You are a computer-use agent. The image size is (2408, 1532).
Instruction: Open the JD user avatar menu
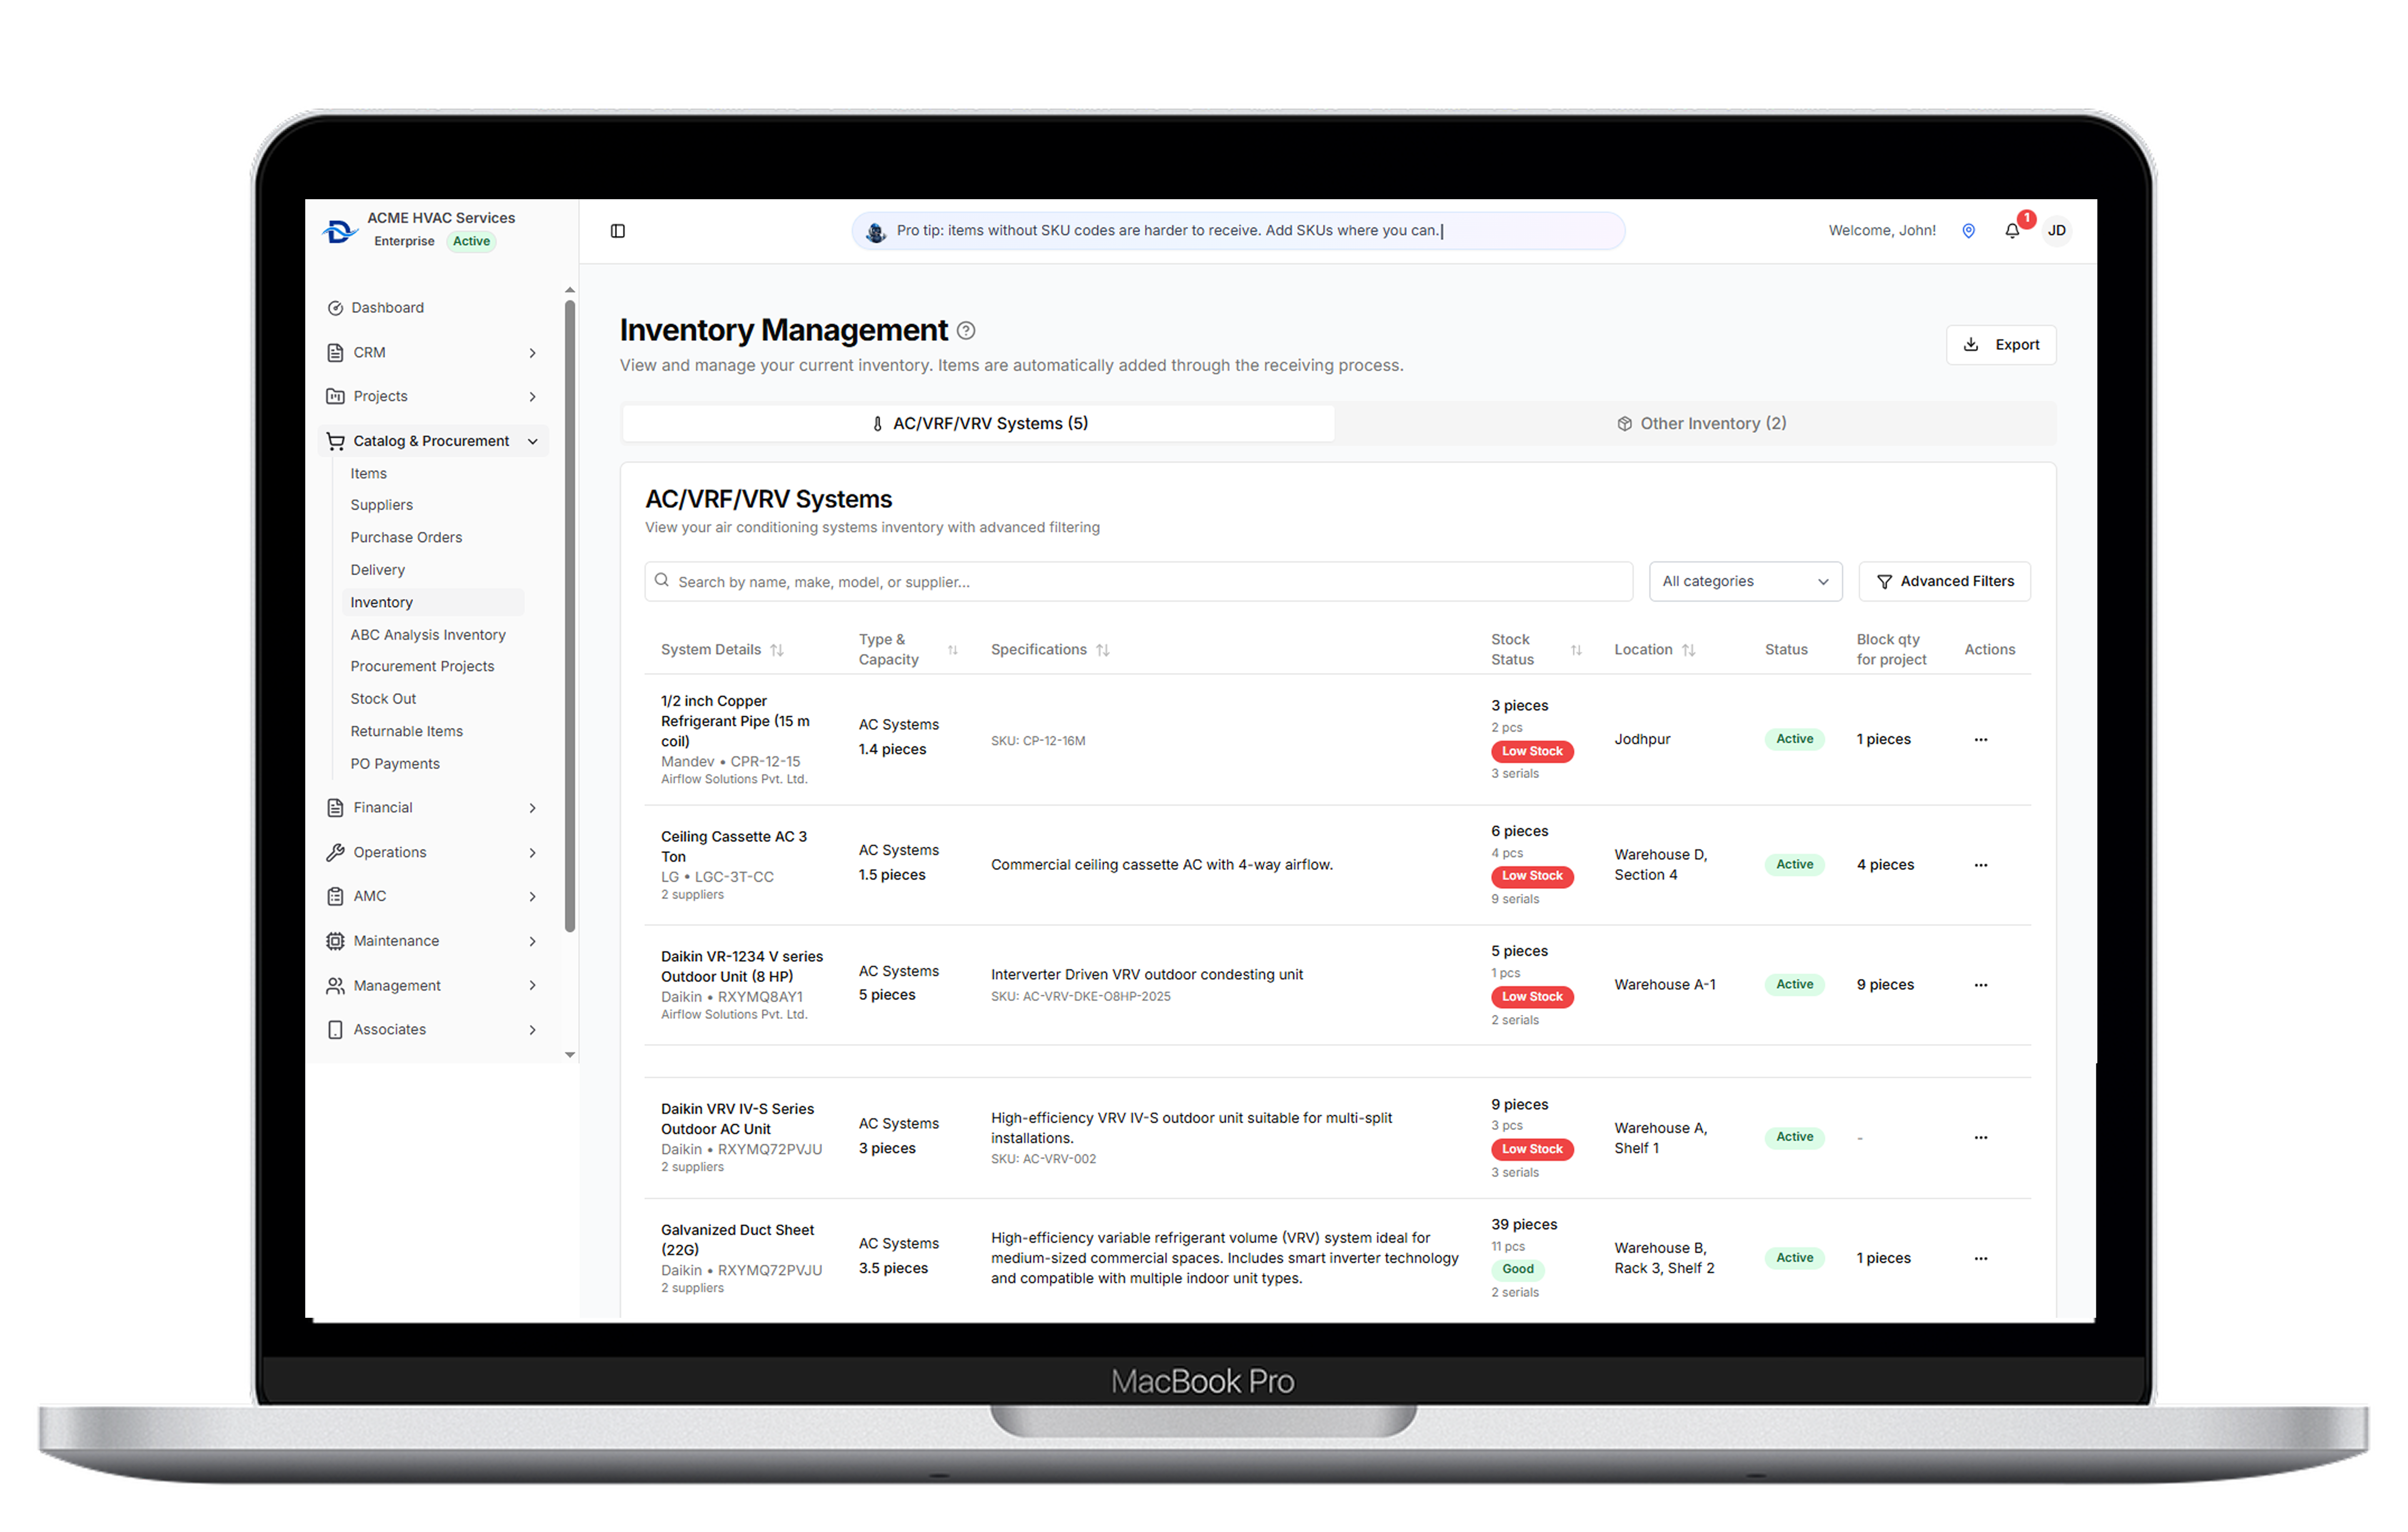(2056, 231)
